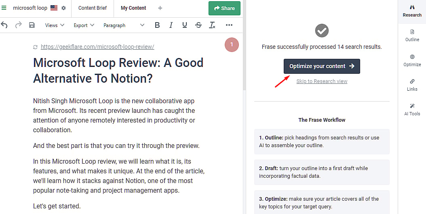Open the hamburger menu icon
Viewport: 426px width, 214px height.
point(4,8)
